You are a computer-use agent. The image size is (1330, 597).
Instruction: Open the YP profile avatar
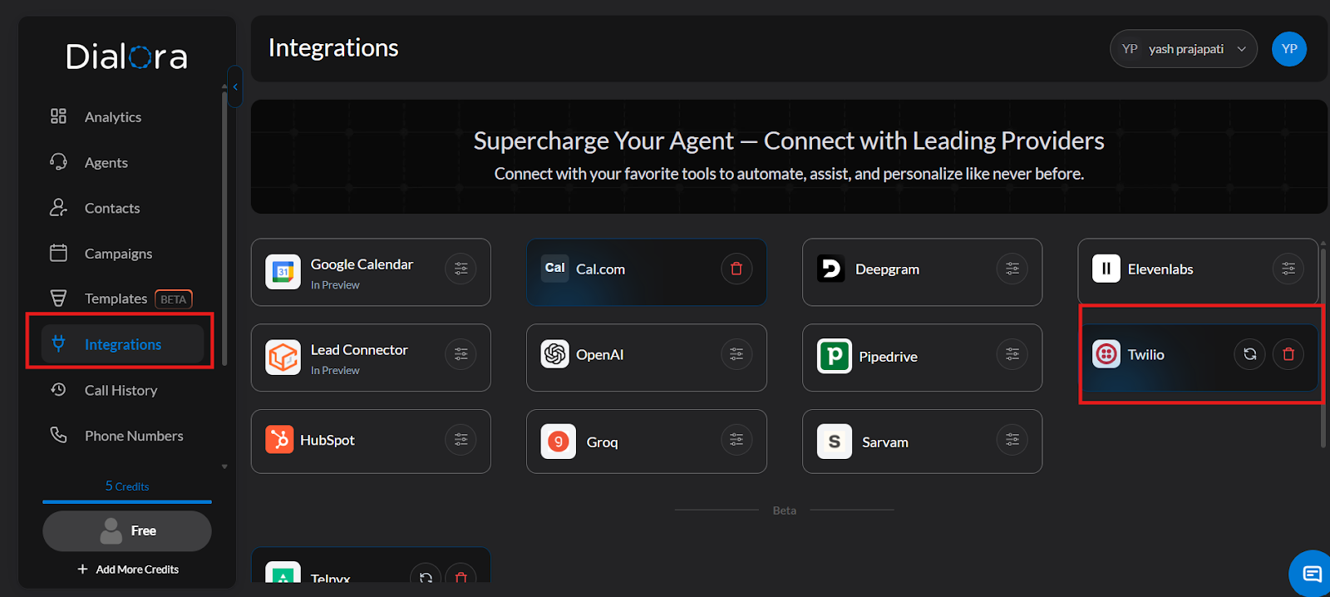coord(1288,49)
